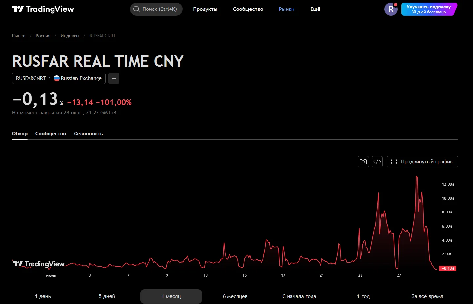Click the TradingView logo in the header
Image resolution: width=473 pixels, height=304 pixels.
click(43, 9)
